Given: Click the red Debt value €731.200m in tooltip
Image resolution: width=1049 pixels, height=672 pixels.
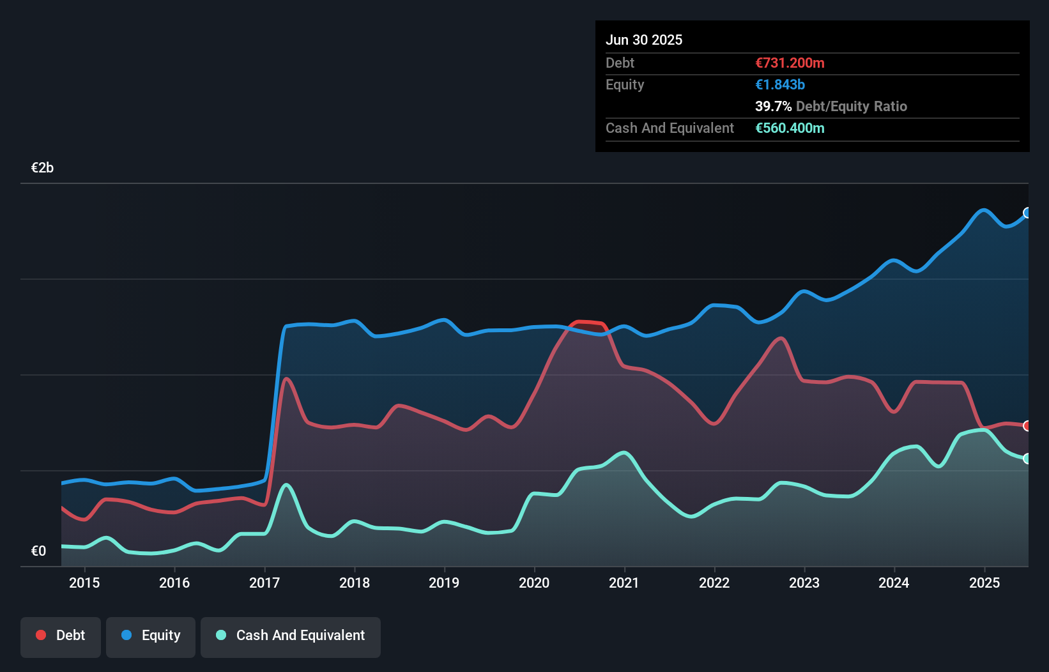Looking at the screenshot, I should (790, 63).
